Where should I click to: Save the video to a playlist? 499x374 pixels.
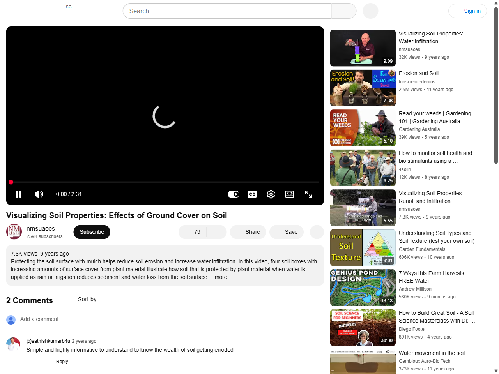tap(287, 232)
